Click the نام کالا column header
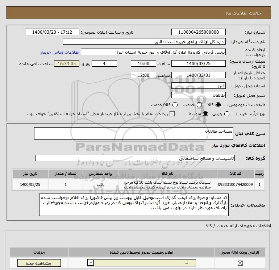The height and width of the screenshot is (270, 279). [x=167, y=174]
